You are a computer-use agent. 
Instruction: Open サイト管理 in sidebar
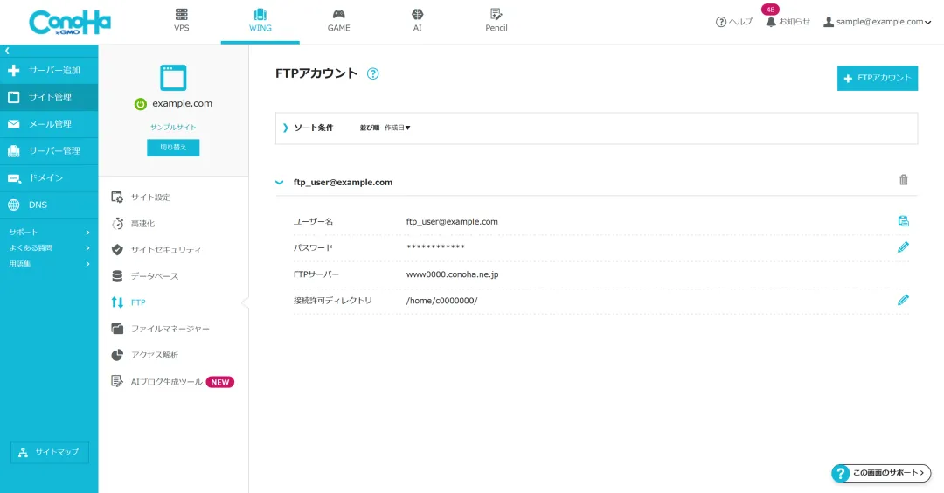pyautogui.click(x=49, y=97)
